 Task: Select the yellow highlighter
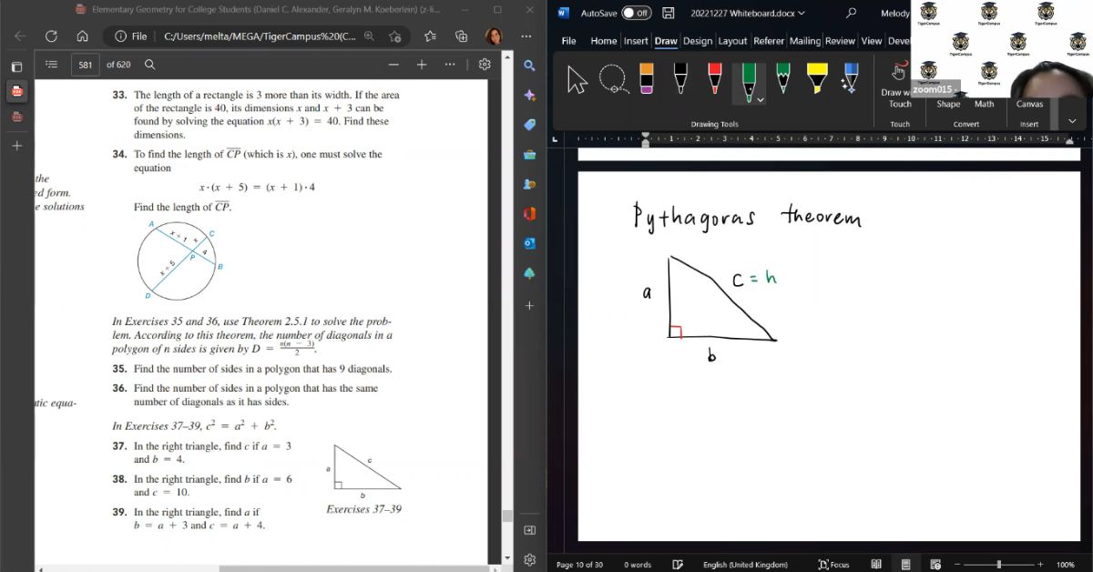tap(817, 78)
